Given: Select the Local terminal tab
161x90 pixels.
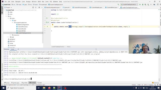Looking at the screenshot, I should pos(12,49).
